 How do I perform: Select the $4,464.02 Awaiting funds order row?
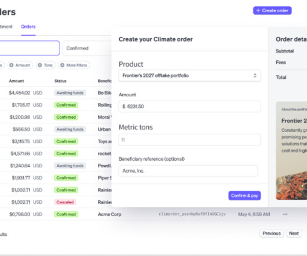click(x=56, y=93)
